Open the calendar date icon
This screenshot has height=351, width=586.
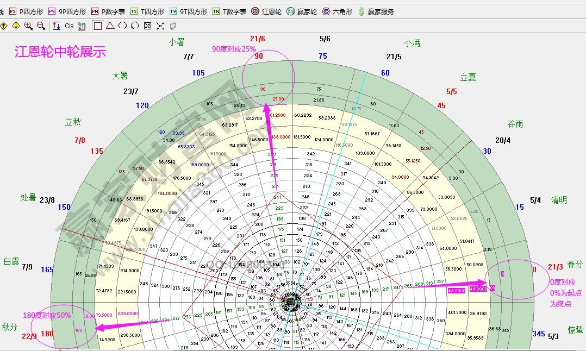pos(82,26)
